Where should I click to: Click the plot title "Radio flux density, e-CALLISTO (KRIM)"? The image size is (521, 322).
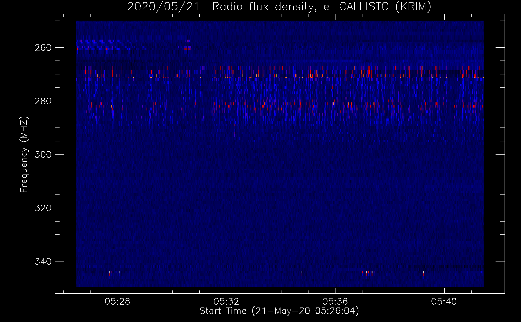321,7
